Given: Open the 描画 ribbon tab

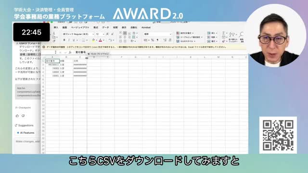Looking at the screenshot, I should (64, 27).
